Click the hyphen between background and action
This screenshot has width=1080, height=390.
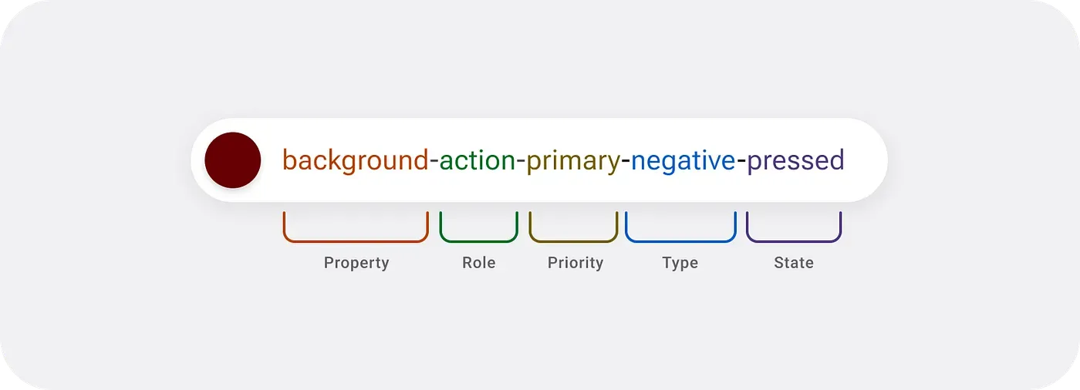point(434,162)
